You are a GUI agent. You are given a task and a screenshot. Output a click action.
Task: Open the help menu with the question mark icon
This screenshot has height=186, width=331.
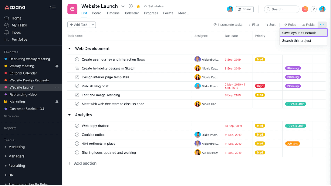tap(314, 9)
